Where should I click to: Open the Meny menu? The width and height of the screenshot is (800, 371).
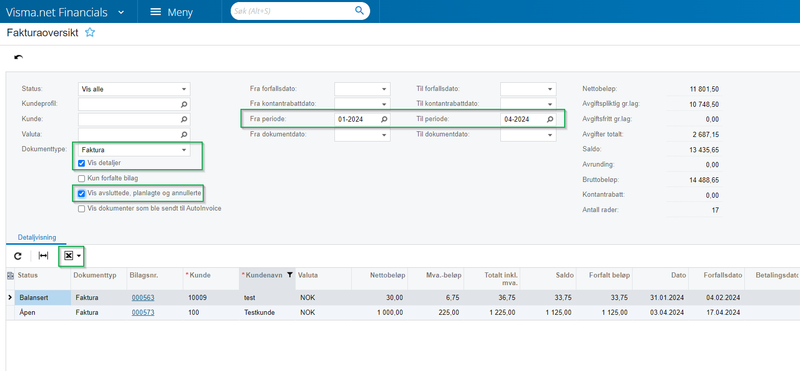[172, 12]
